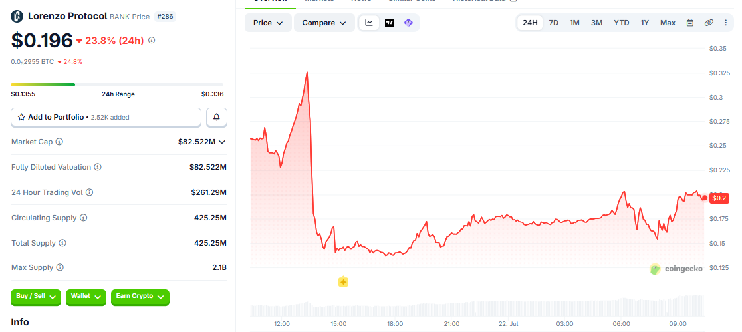
Task: Click the red endpoint dot of price line
Action: point(705,198)
